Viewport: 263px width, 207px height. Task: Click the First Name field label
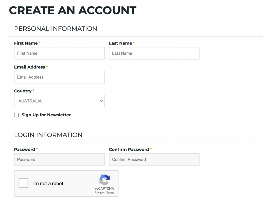(26, 43)
